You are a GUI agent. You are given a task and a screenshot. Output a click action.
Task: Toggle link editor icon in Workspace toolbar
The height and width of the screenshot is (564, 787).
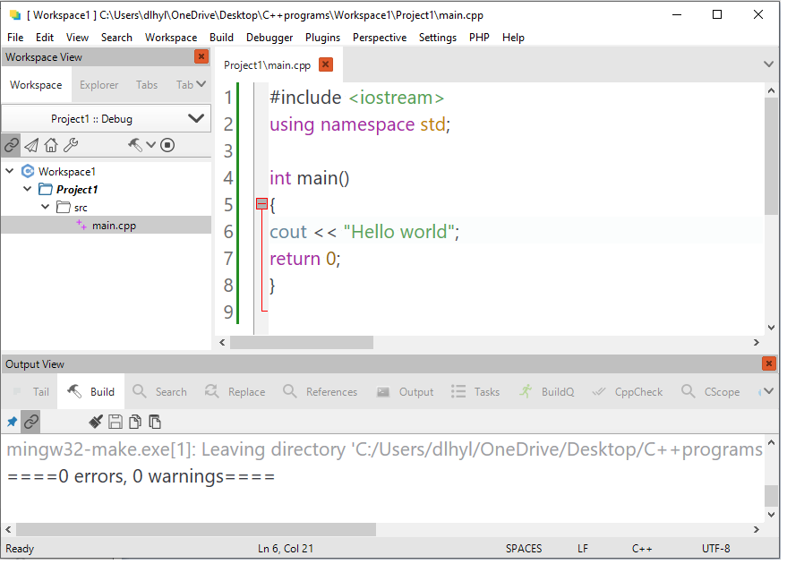11,145
